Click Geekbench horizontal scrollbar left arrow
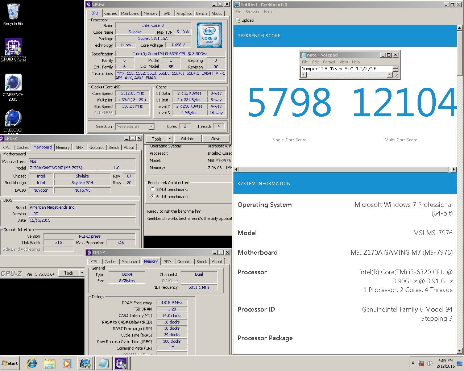464x371 pixels. pyautogui.click(x=236, y=169)
